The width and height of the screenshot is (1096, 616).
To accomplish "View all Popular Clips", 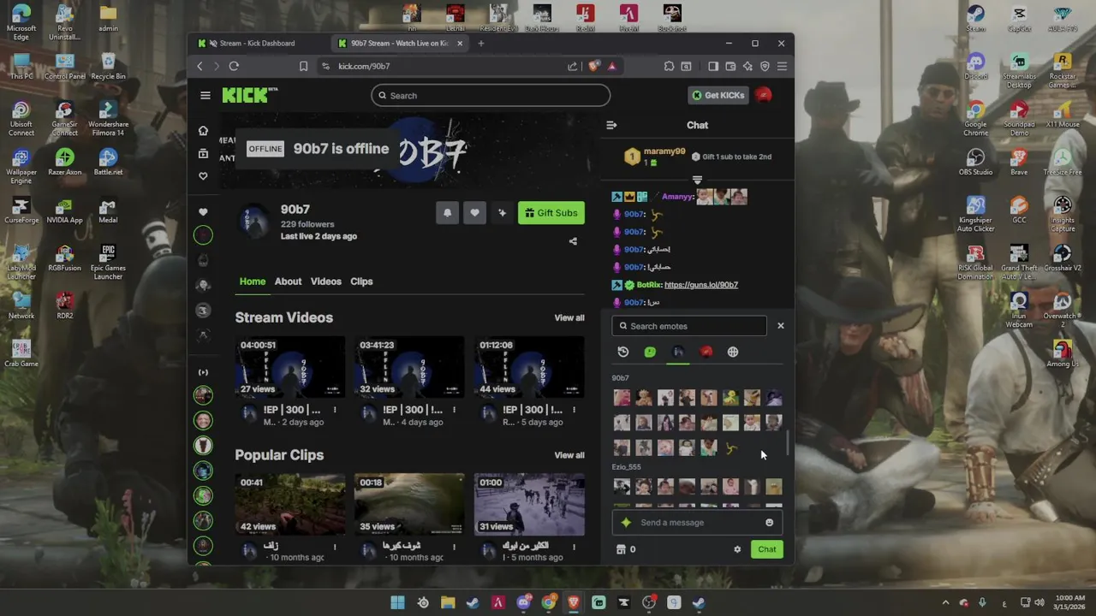I will pos(569,455).
